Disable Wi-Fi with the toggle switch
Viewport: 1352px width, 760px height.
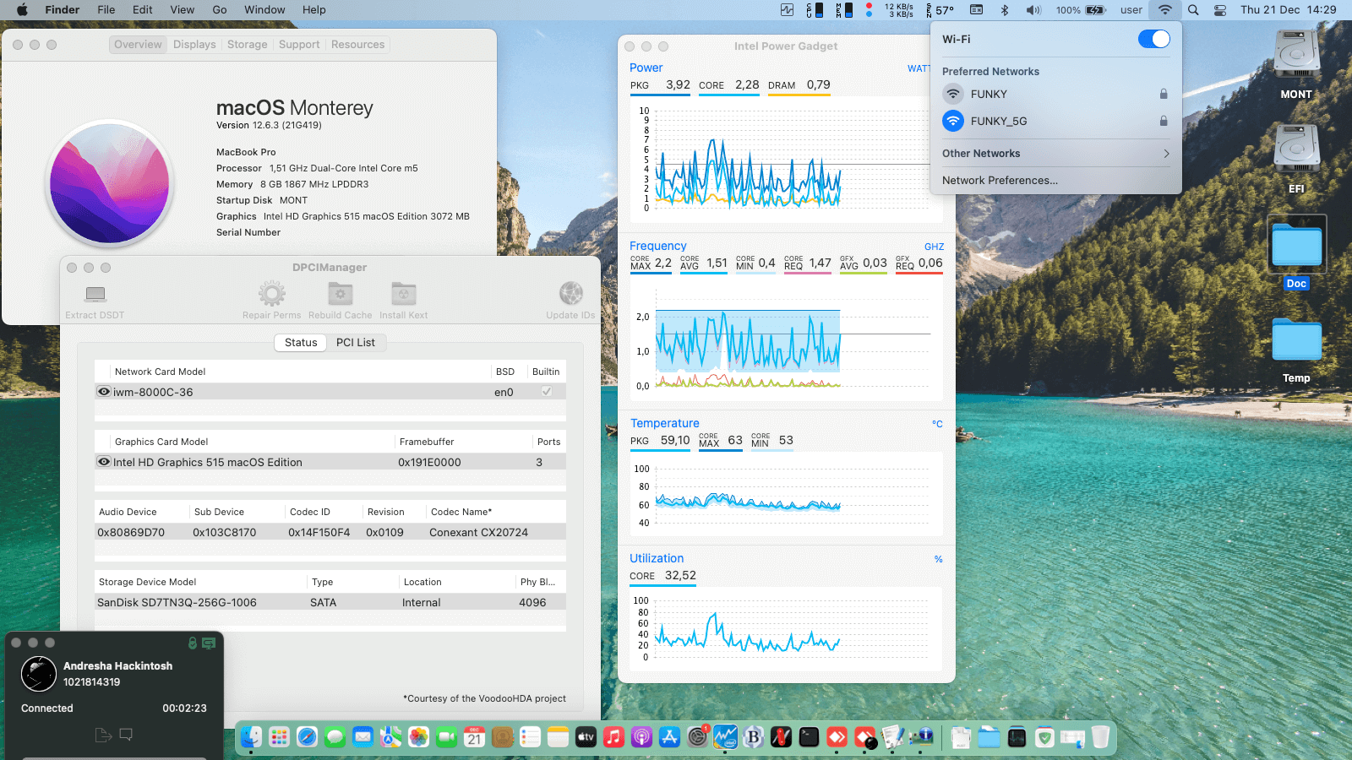(1153, 39)
